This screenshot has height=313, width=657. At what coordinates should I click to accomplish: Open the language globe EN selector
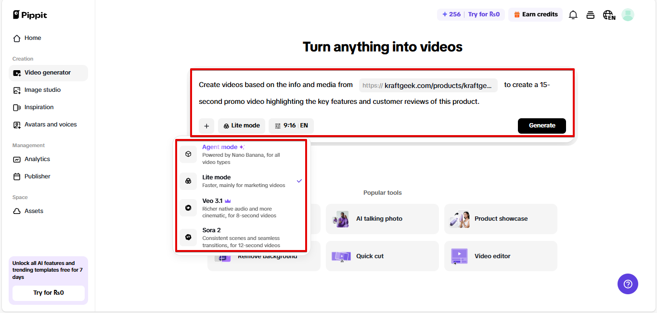point(609,15)
